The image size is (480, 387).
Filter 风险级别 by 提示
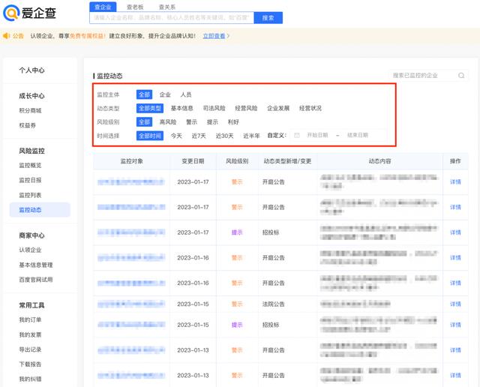click(212, 121)
